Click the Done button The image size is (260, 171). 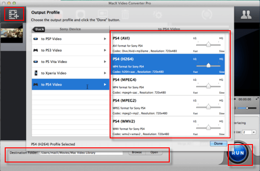[x=218, y=144]
